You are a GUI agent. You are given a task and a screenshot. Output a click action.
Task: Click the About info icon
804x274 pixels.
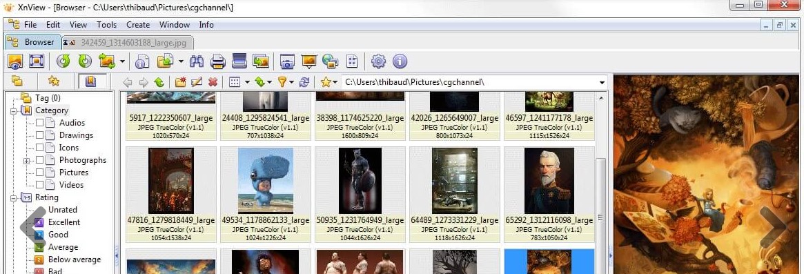click(x=400, y=61)
